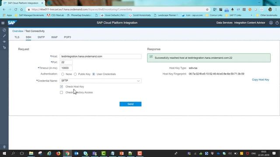Open Windows notification center icon
This screenshot has width=280, height=157.
coord(274,154)
